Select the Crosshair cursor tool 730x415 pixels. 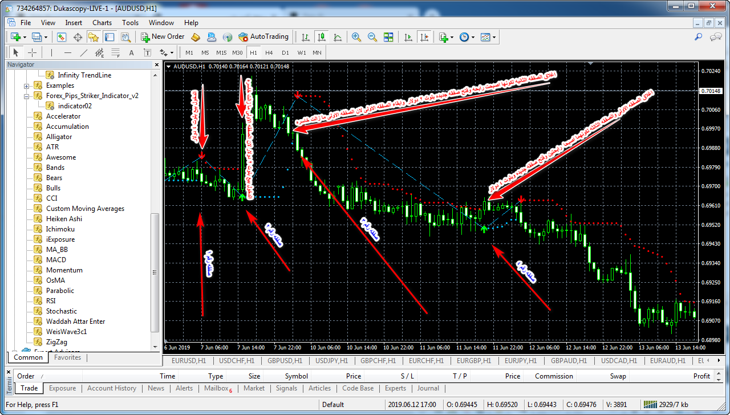33,53
